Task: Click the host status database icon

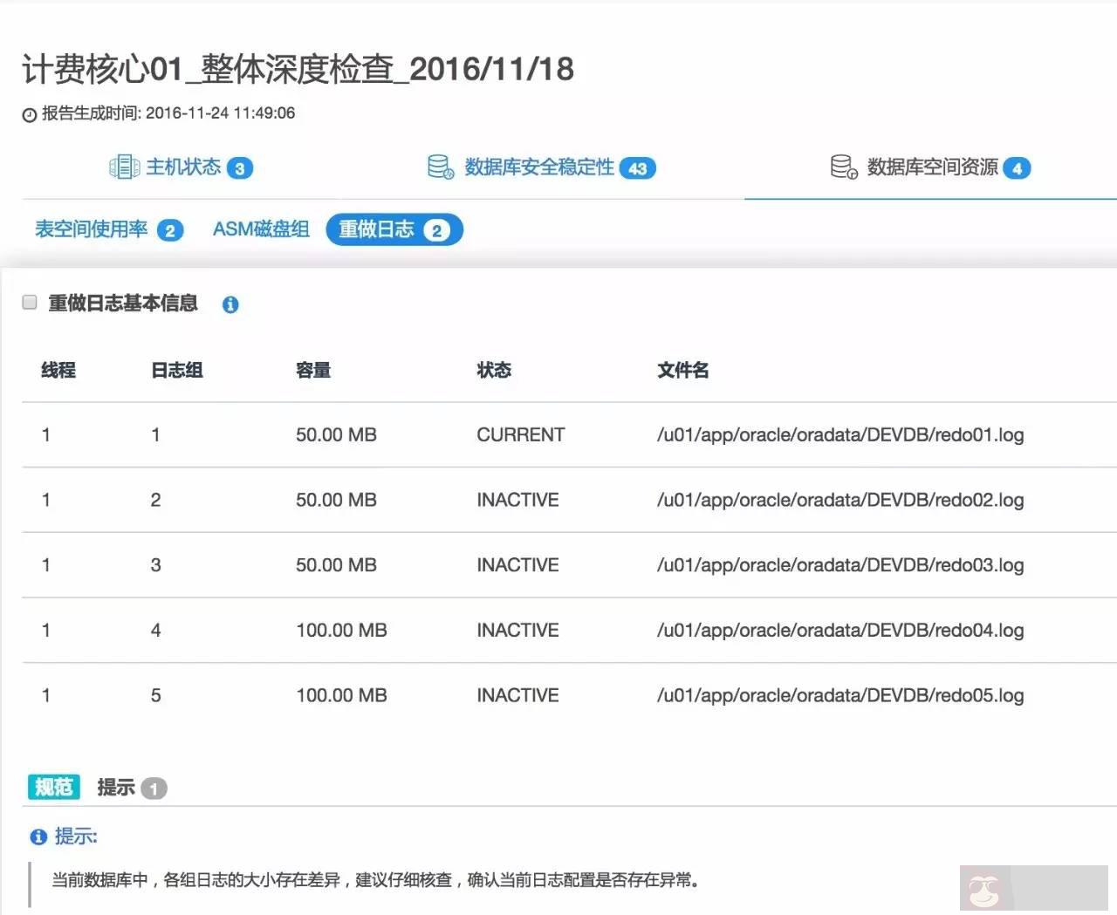Action: pyautogui.click(x=124, y=167)
